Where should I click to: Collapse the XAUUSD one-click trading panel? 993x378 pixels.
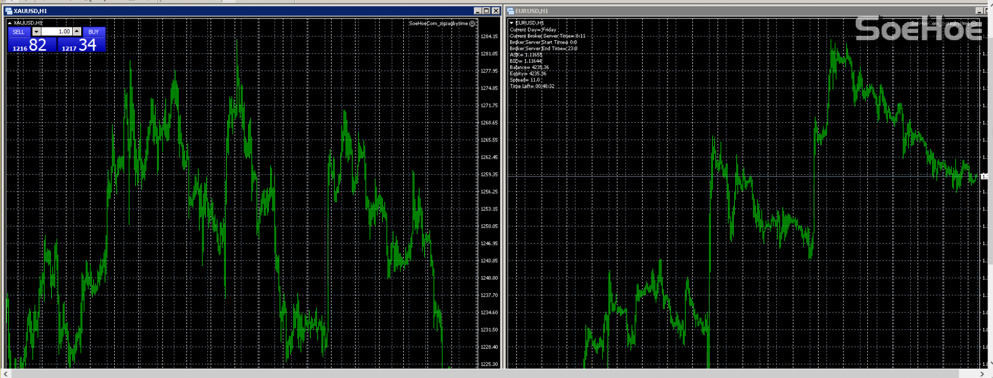tap(9, 23)
